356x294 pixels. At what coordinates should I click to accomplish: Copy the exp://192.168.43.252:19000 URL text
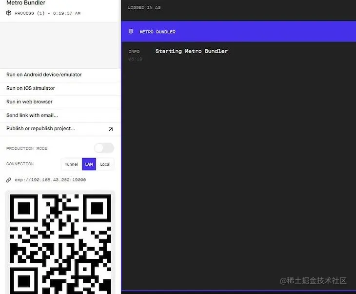pyautogui.click(x=50, y=180)
